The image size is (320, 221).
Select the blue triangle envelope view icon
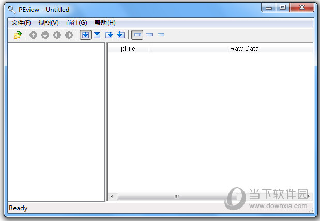point(97,35)
